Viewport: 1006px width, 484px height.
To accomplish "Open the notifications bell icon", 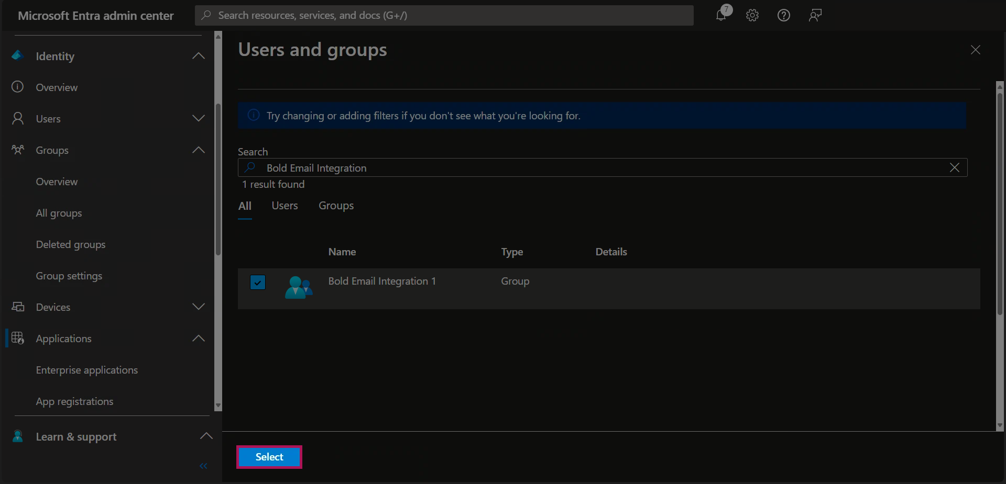I will 721,15.
